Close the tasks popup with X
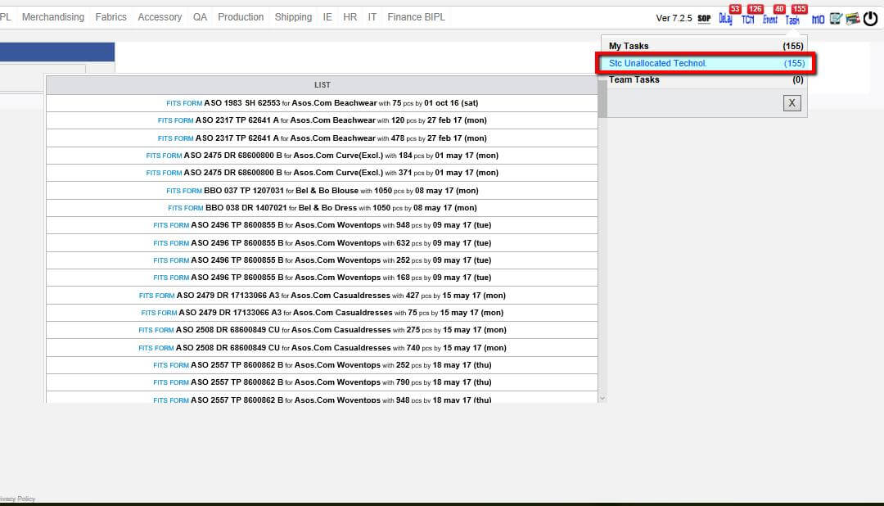 click(x=792, y=103)
